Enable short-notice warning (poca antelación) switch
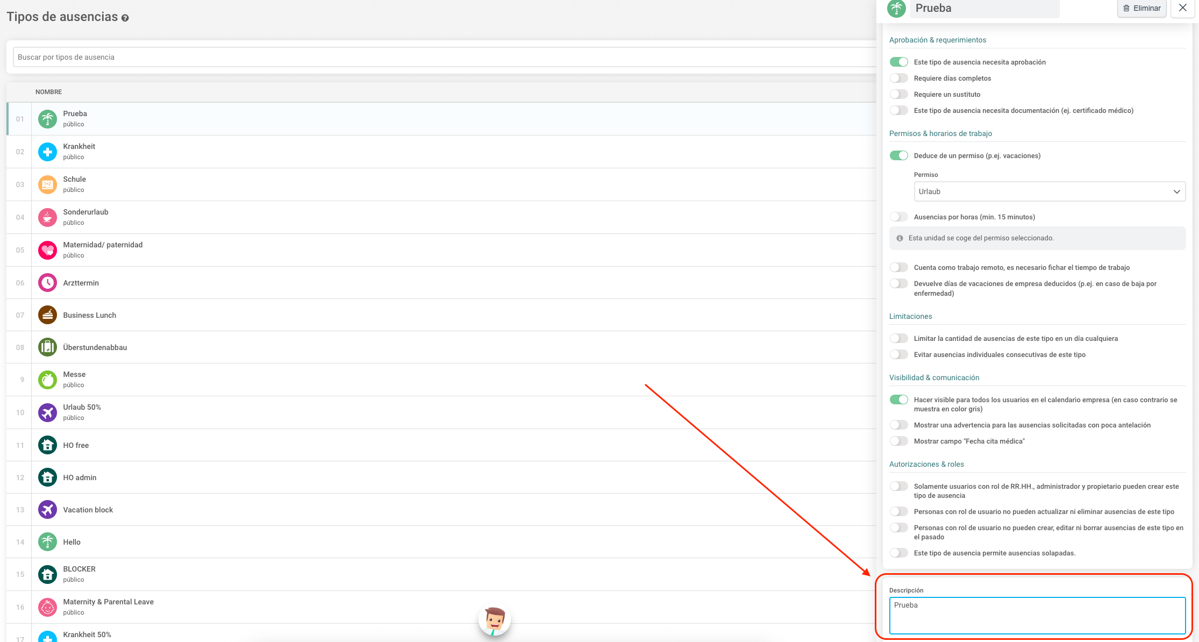Screen dimensions: 1199x642 pos(899,425)
